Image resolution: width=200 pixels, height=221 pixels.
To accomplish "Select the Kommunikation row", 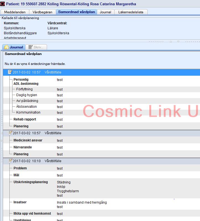I will [102, 112].
